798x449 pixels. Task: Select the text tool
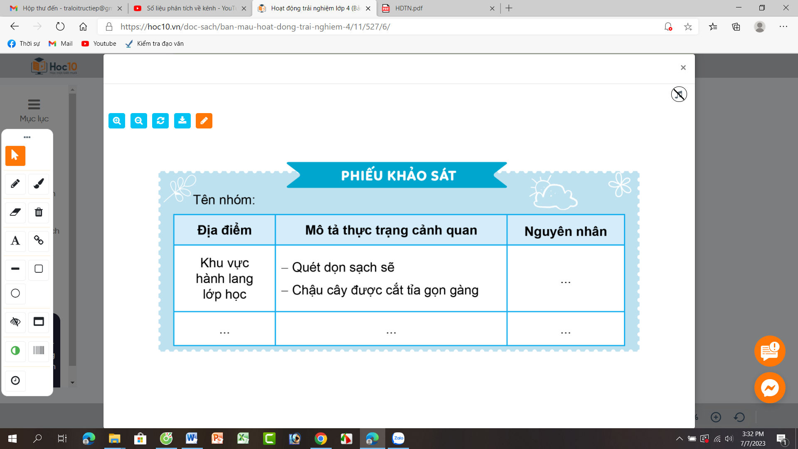click(15, 241)
